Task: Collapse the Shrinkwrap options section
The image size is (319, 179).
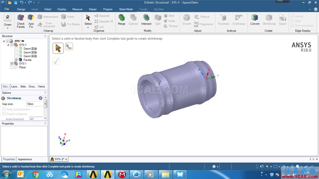Action: coord(40,98)
